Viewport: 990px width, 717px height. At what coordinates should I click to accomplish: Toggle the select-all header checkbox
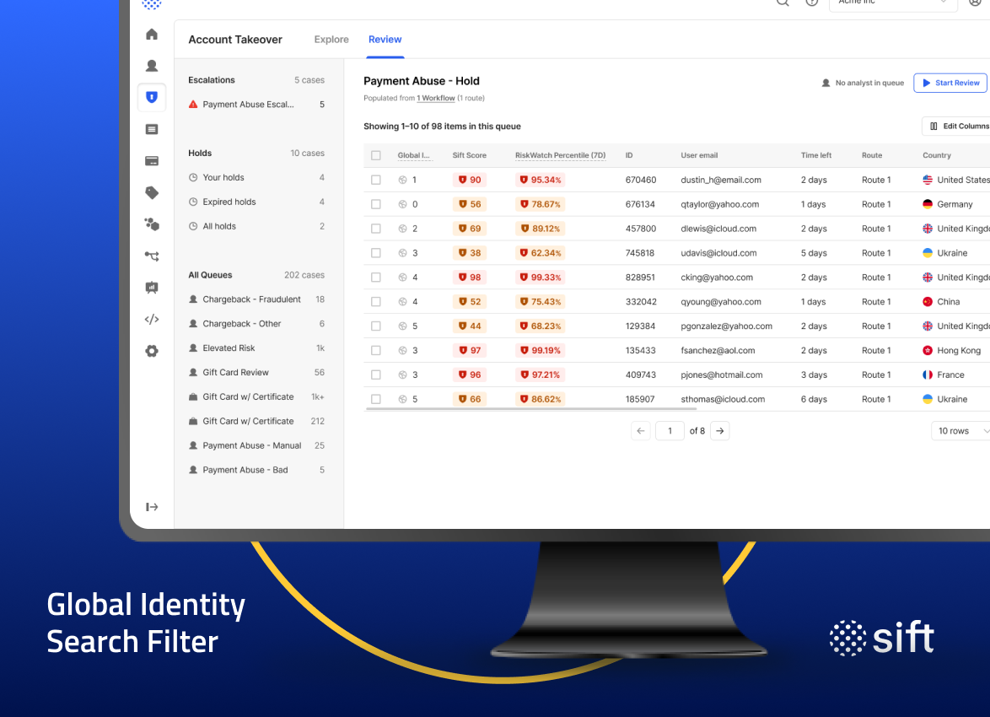click(x=375, y=155)
